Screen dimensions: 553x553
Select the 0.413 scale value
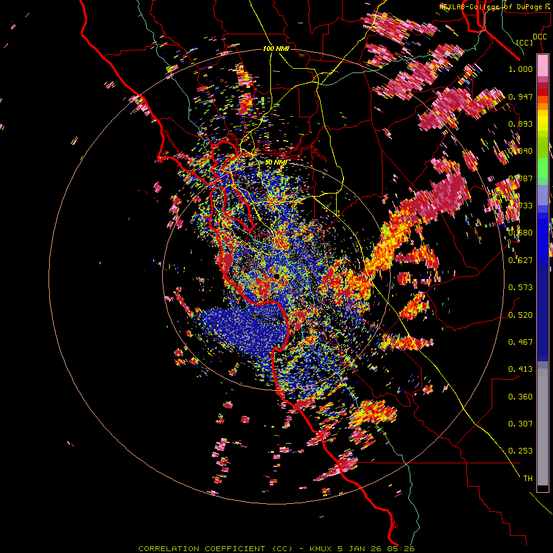point(520,369)
